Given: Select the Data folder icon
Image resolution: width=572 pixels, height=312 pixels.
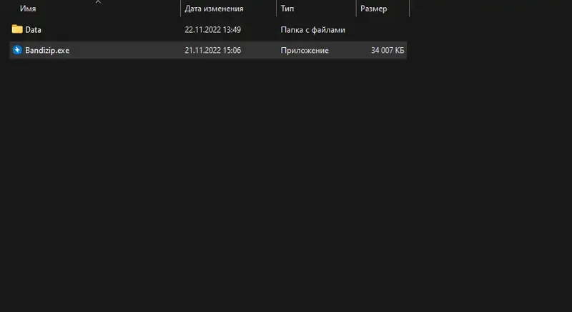Looking at the screenshot, I should (17, 29).
